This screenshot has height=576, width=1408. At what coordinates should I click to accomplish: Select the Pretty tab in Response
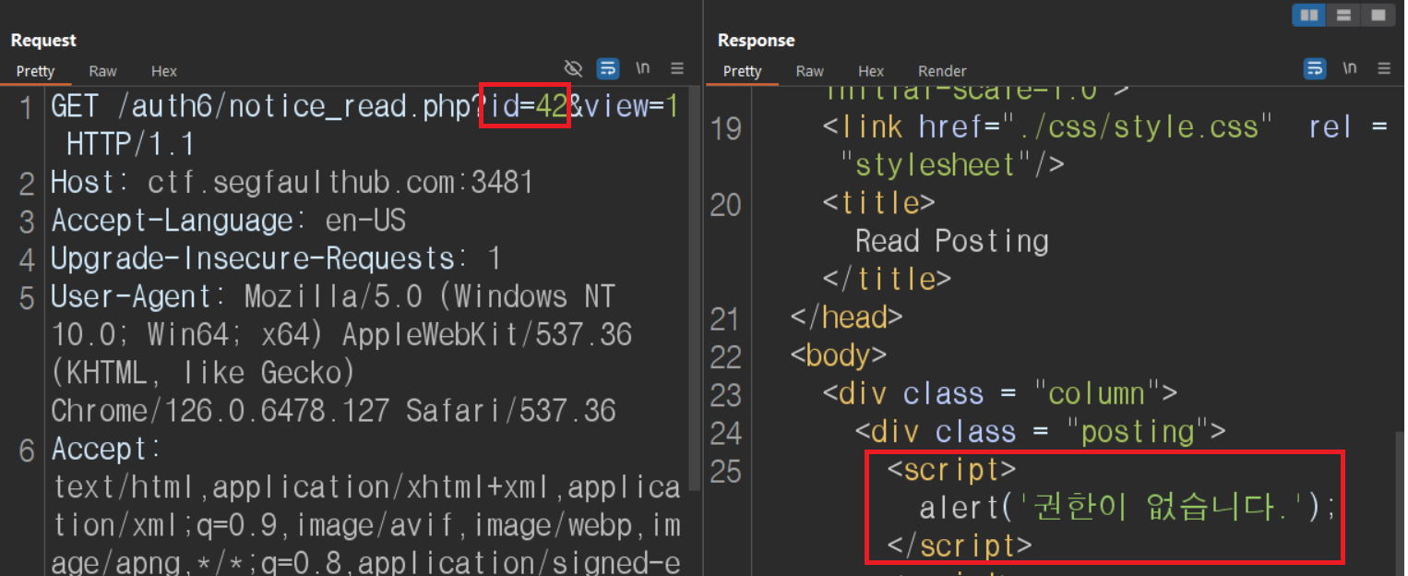point(743,71)
